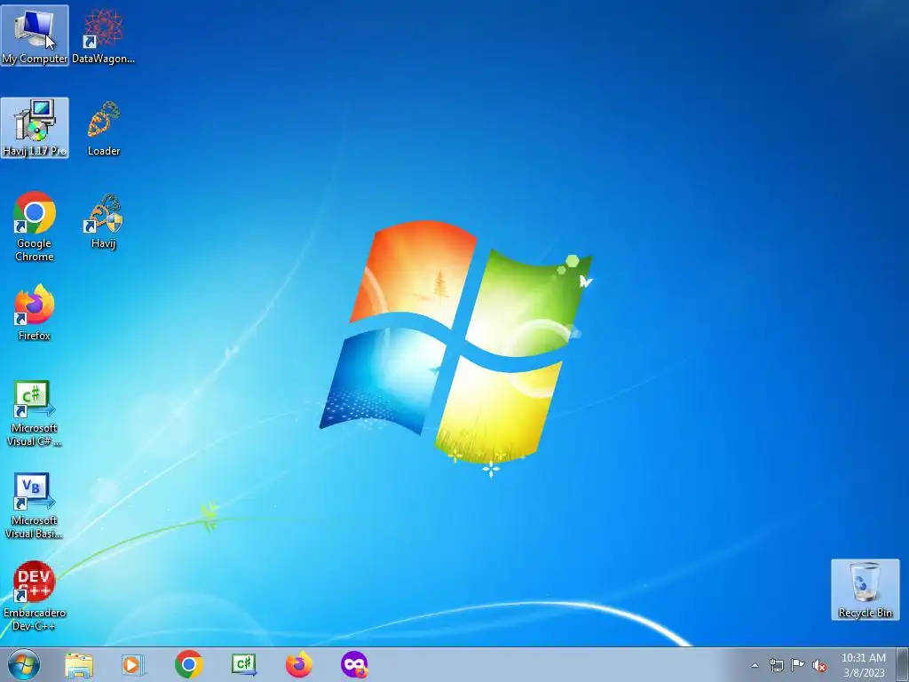Select the Microsoft Visual C# desktop shortcut
Viewport: 909px width, 682px height.
click(35, 413)
